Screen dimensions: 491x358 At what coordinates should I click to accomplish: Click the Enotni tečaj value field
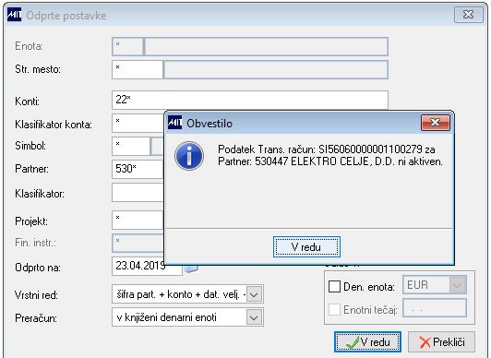tap(435, 308)
